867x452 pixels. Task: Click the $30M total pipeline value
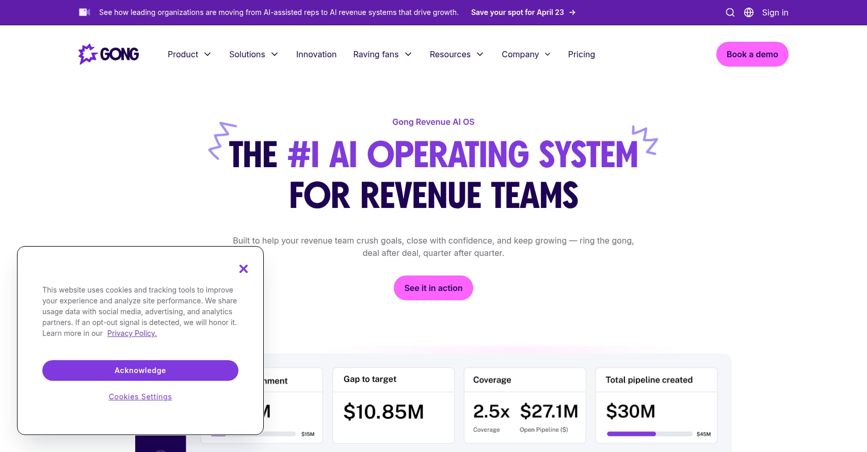(631, 411)
